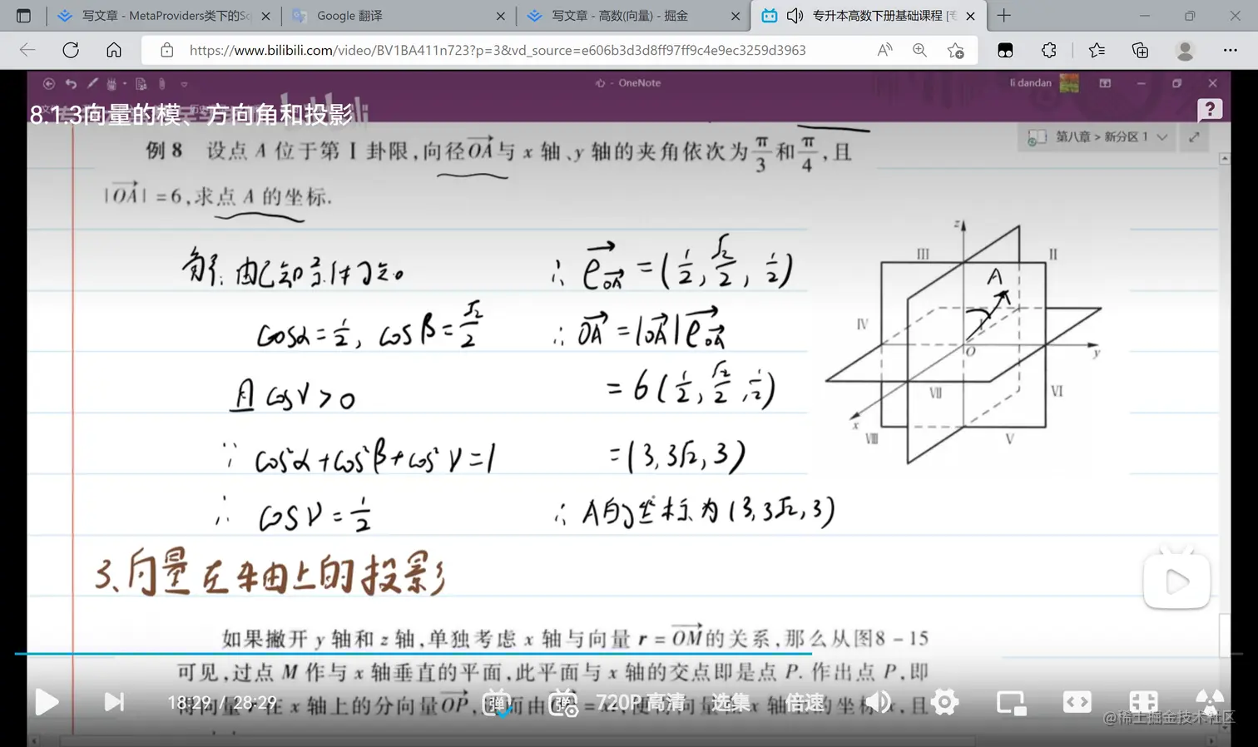The width and height of the screenshot is (1258, 747).
Task: Open the player settings gear
Action: point(944,703)
